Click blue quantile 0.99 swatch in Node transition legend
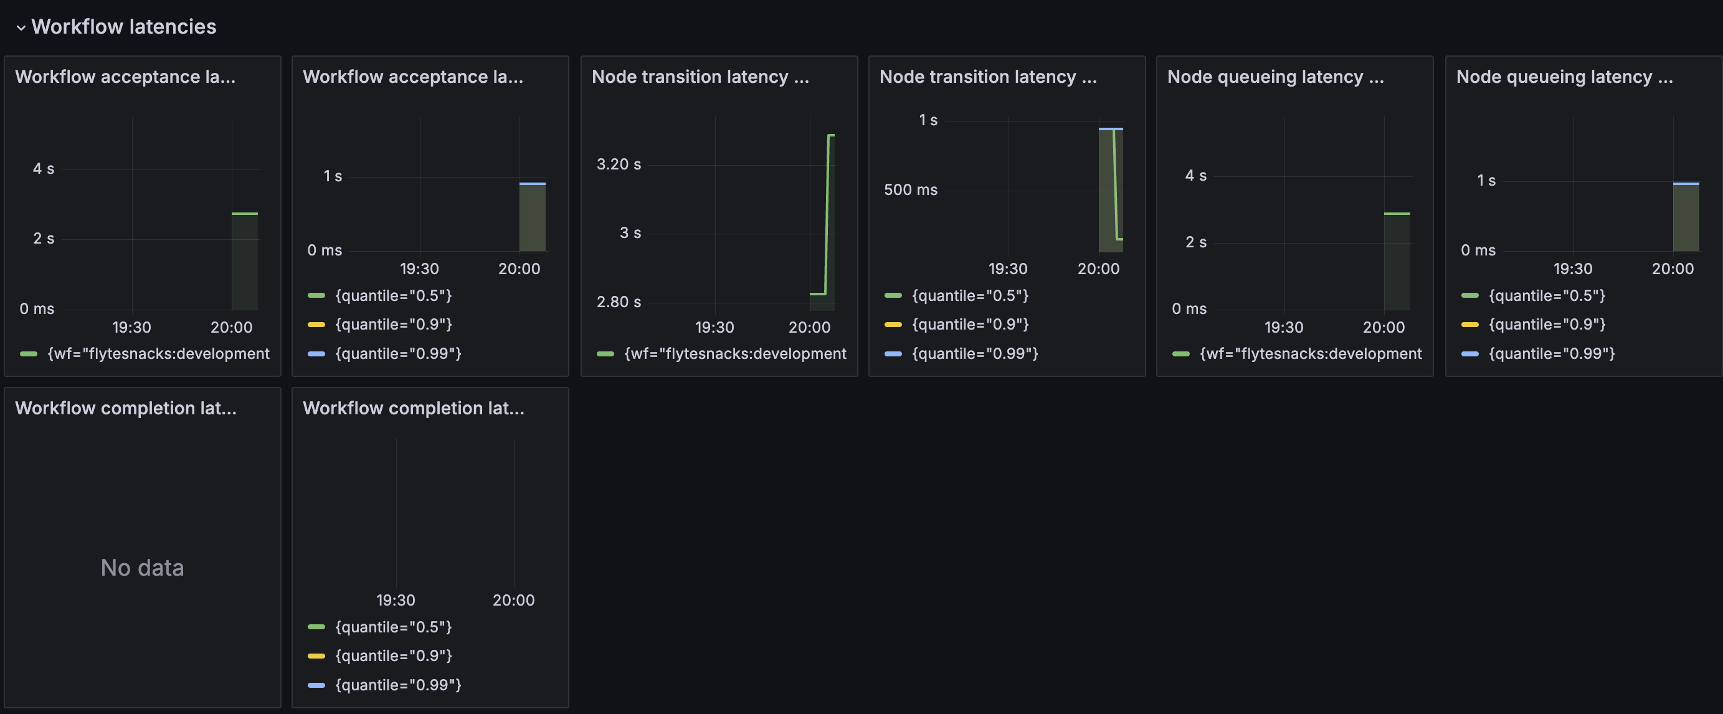Screen dimensions: 1723x714 (893, 353)
